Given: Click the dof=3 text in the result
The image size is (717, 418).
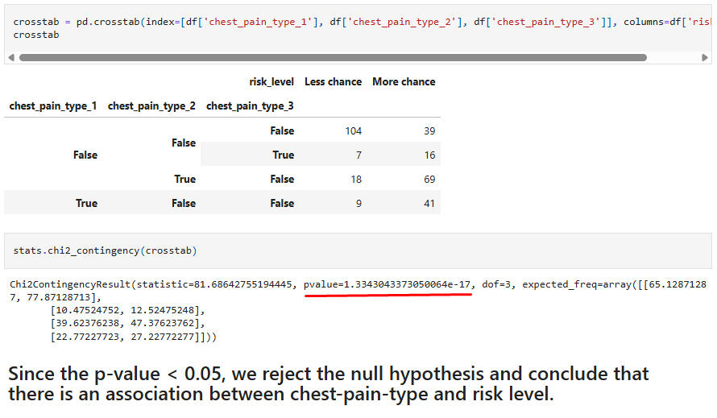Looking at the screenshot, I should 498,284.
